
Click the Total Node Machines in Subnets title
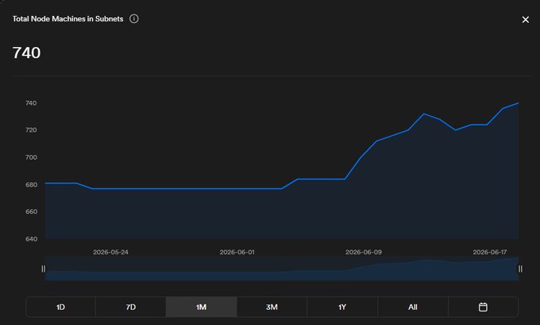[x=67, y=19]
